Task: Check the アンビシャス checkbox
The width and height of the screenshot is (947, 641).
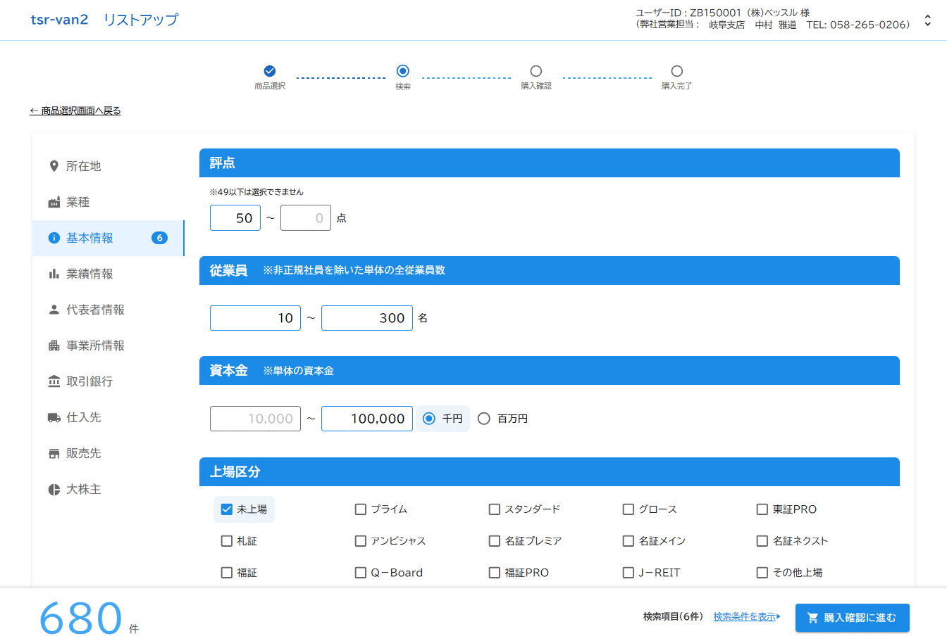Action: (361, 541)
